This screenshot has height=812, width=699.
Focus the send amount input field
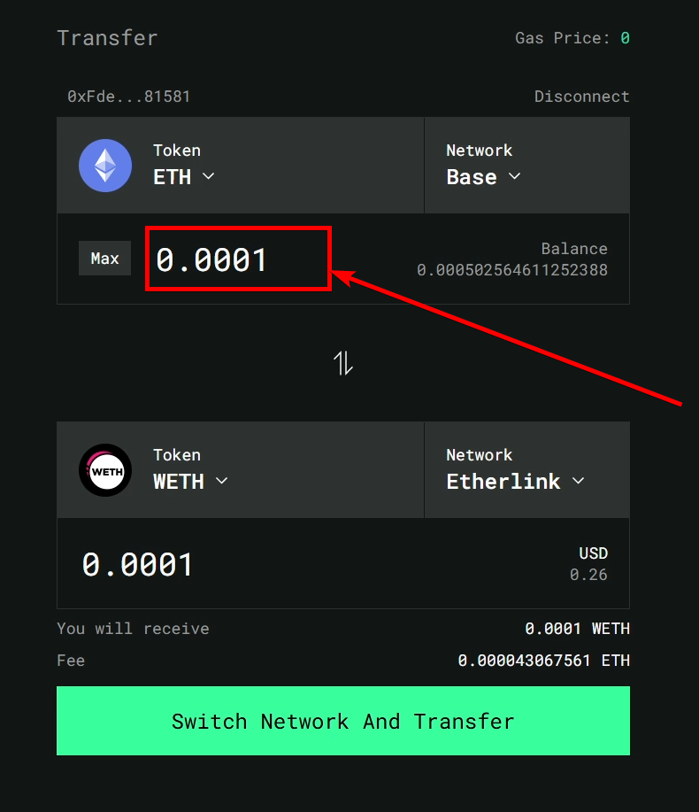click(238, 259)
